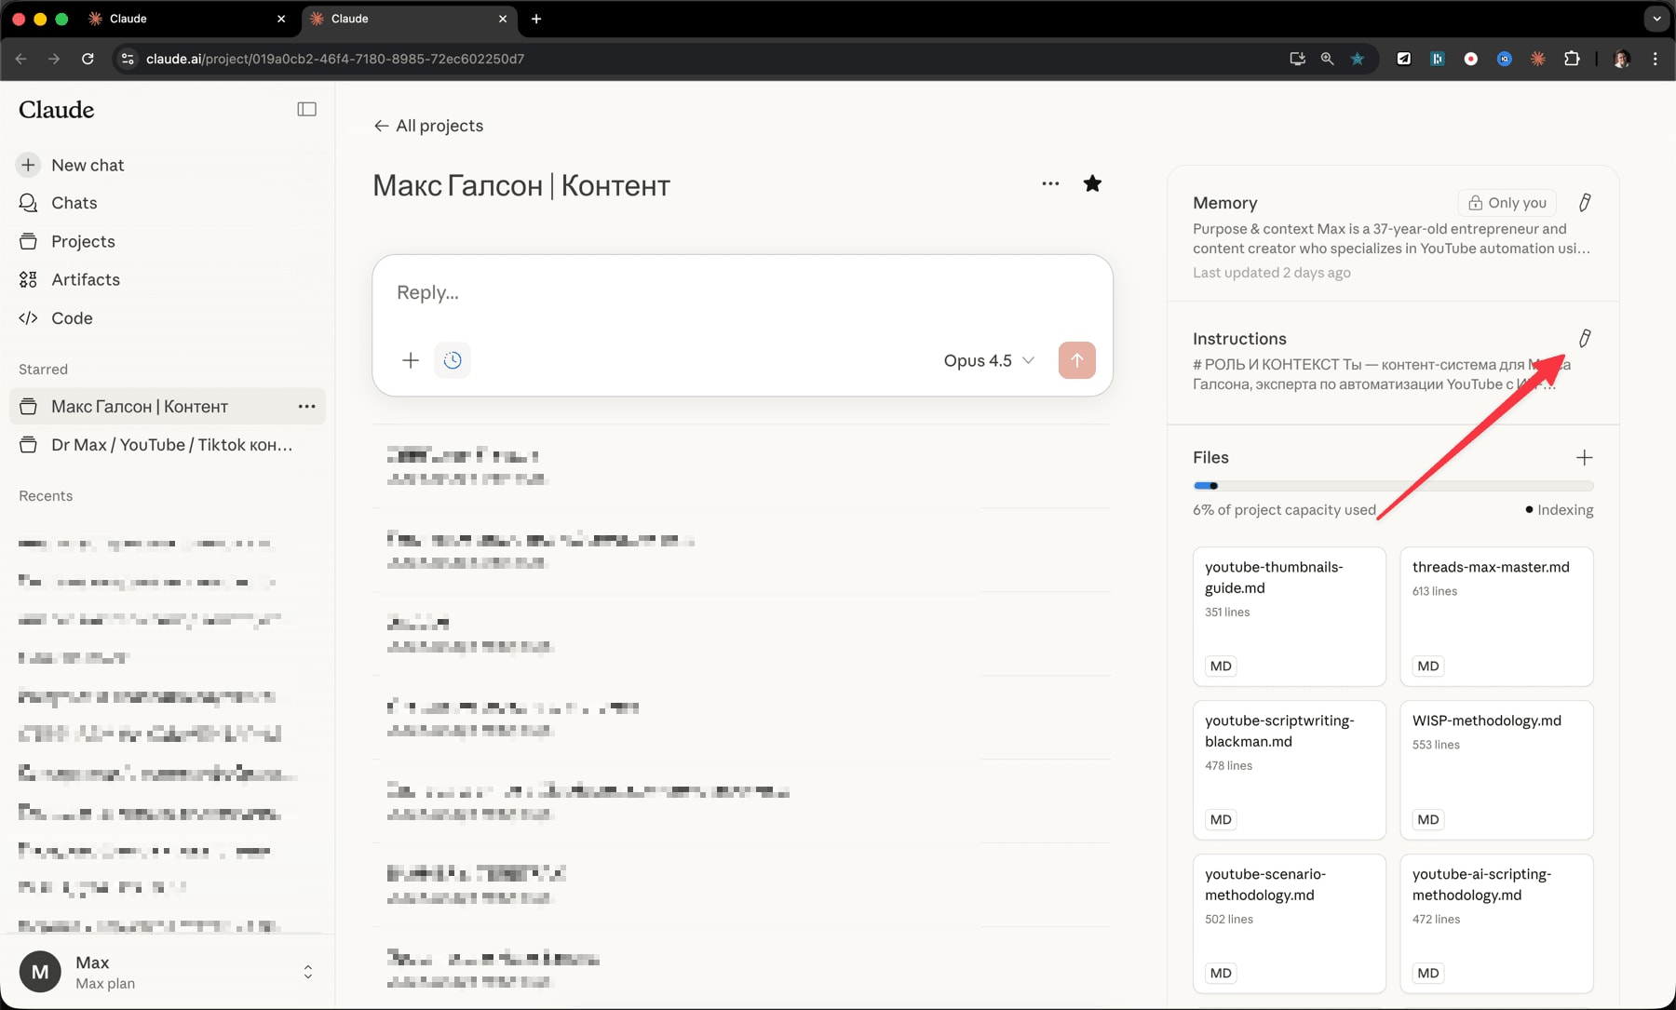1676x1010 pixels.
Task: Open WISP-methodology.md file card
Action: pos(1496,770)
